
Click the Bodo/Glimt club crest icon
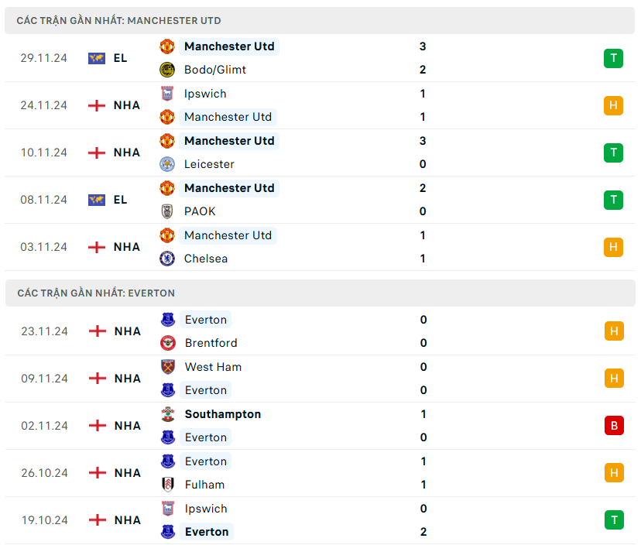(x=167, y=70)
